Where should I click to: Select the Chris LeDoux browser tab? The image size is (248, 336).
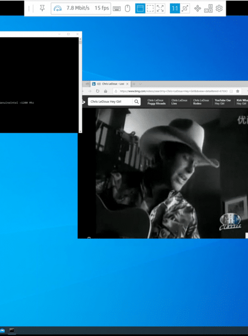pyautogui.click(x=111, y=84)
